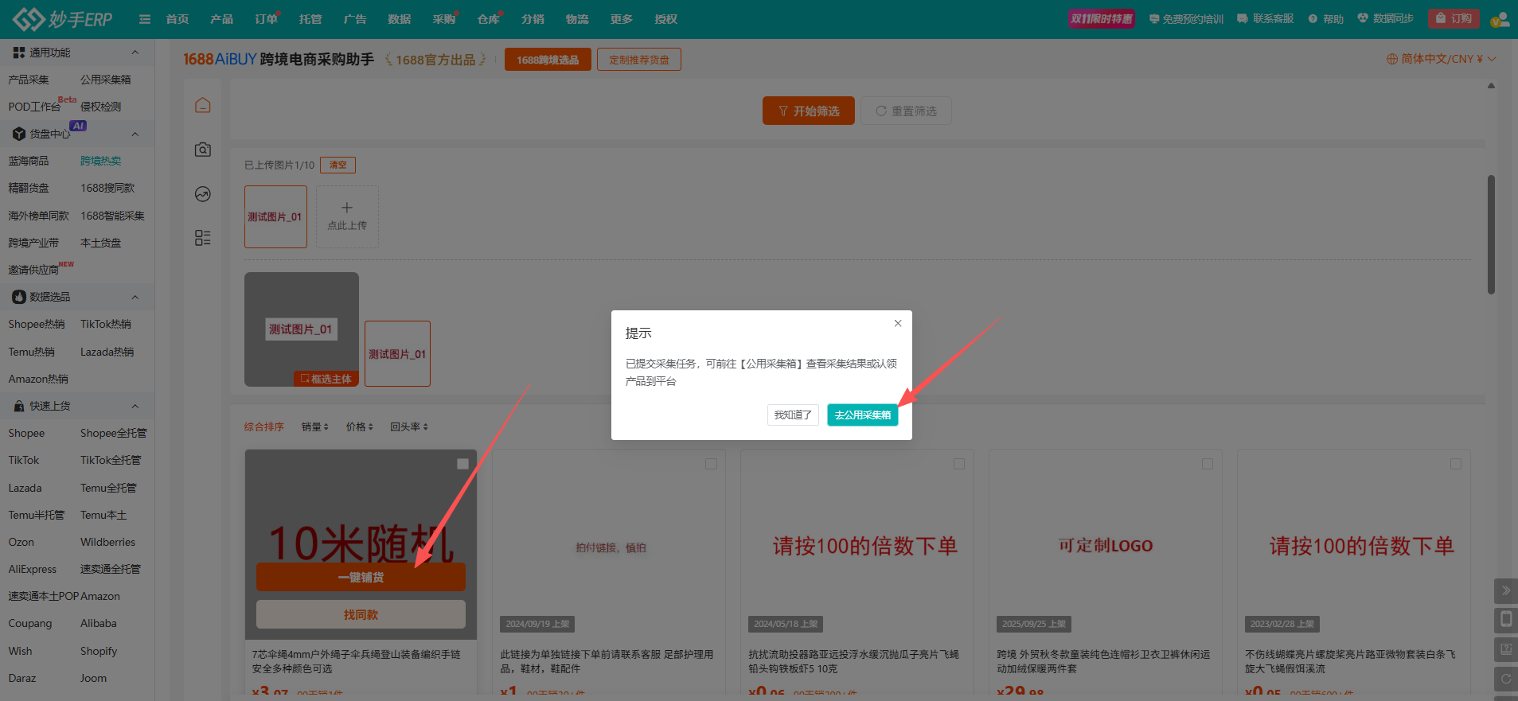Collapse the 货盘中心 section chevron
This screenshot has width=1518, height=701.
(135, 134)
